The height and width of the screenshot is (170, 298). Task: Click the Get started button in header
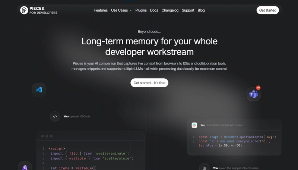coord(267,10)
